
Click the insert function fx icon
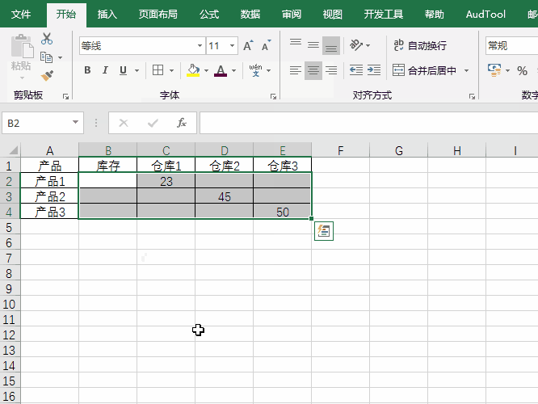point(182,123)
